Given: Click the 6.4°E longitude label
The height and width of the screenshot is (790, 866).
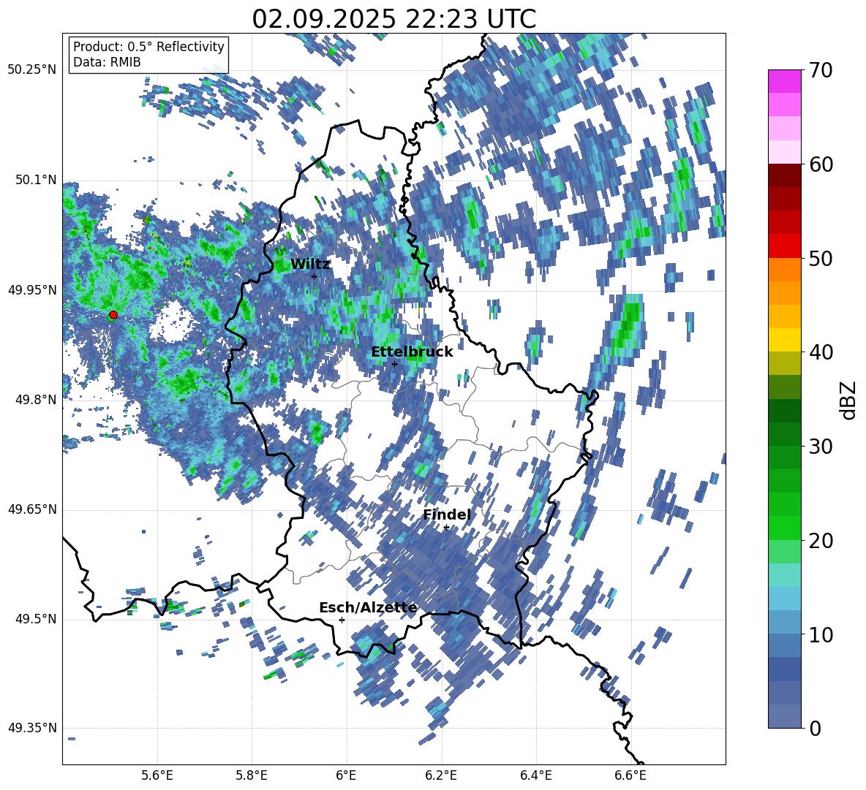Looking at the screenshot, I should click(x=535, y=775).
